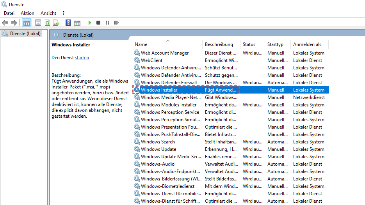Click 'Enables reme...' description cell
This screenshot has height=205, width=365.
click(x=220, y=157)
